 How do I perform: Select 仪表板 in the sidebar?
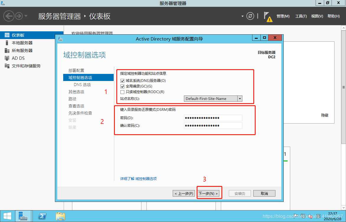tap(32, 35)
